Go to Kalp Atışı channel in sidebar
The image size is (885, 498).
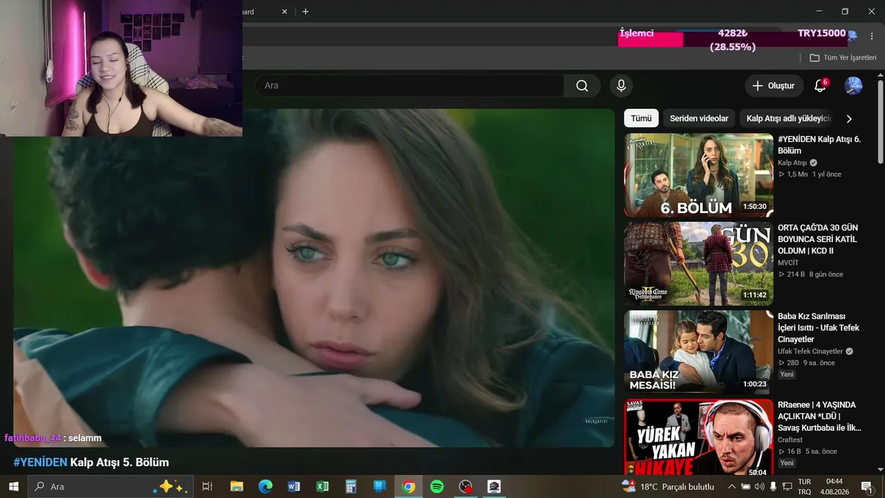point(792,163)
